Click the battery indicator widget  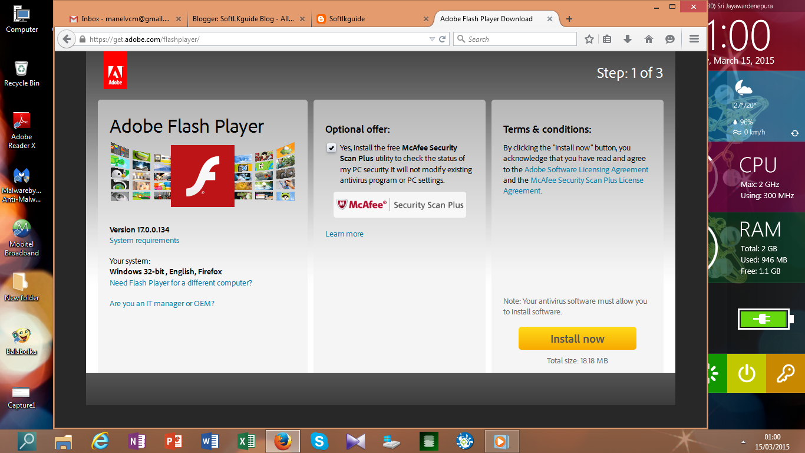(766, 319)
